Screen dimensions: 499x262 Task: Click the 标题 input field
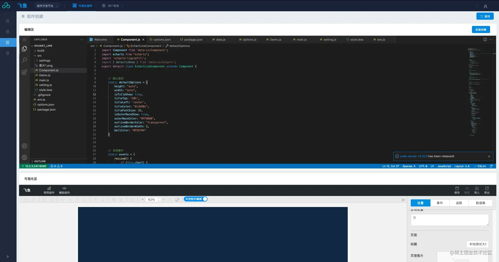click(x=477, y=244)
